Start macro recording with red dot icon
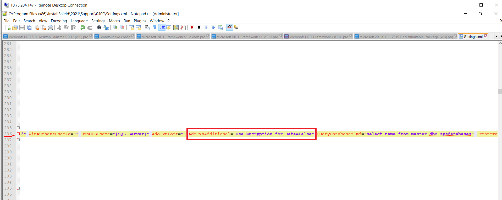 tap(192, 27)
